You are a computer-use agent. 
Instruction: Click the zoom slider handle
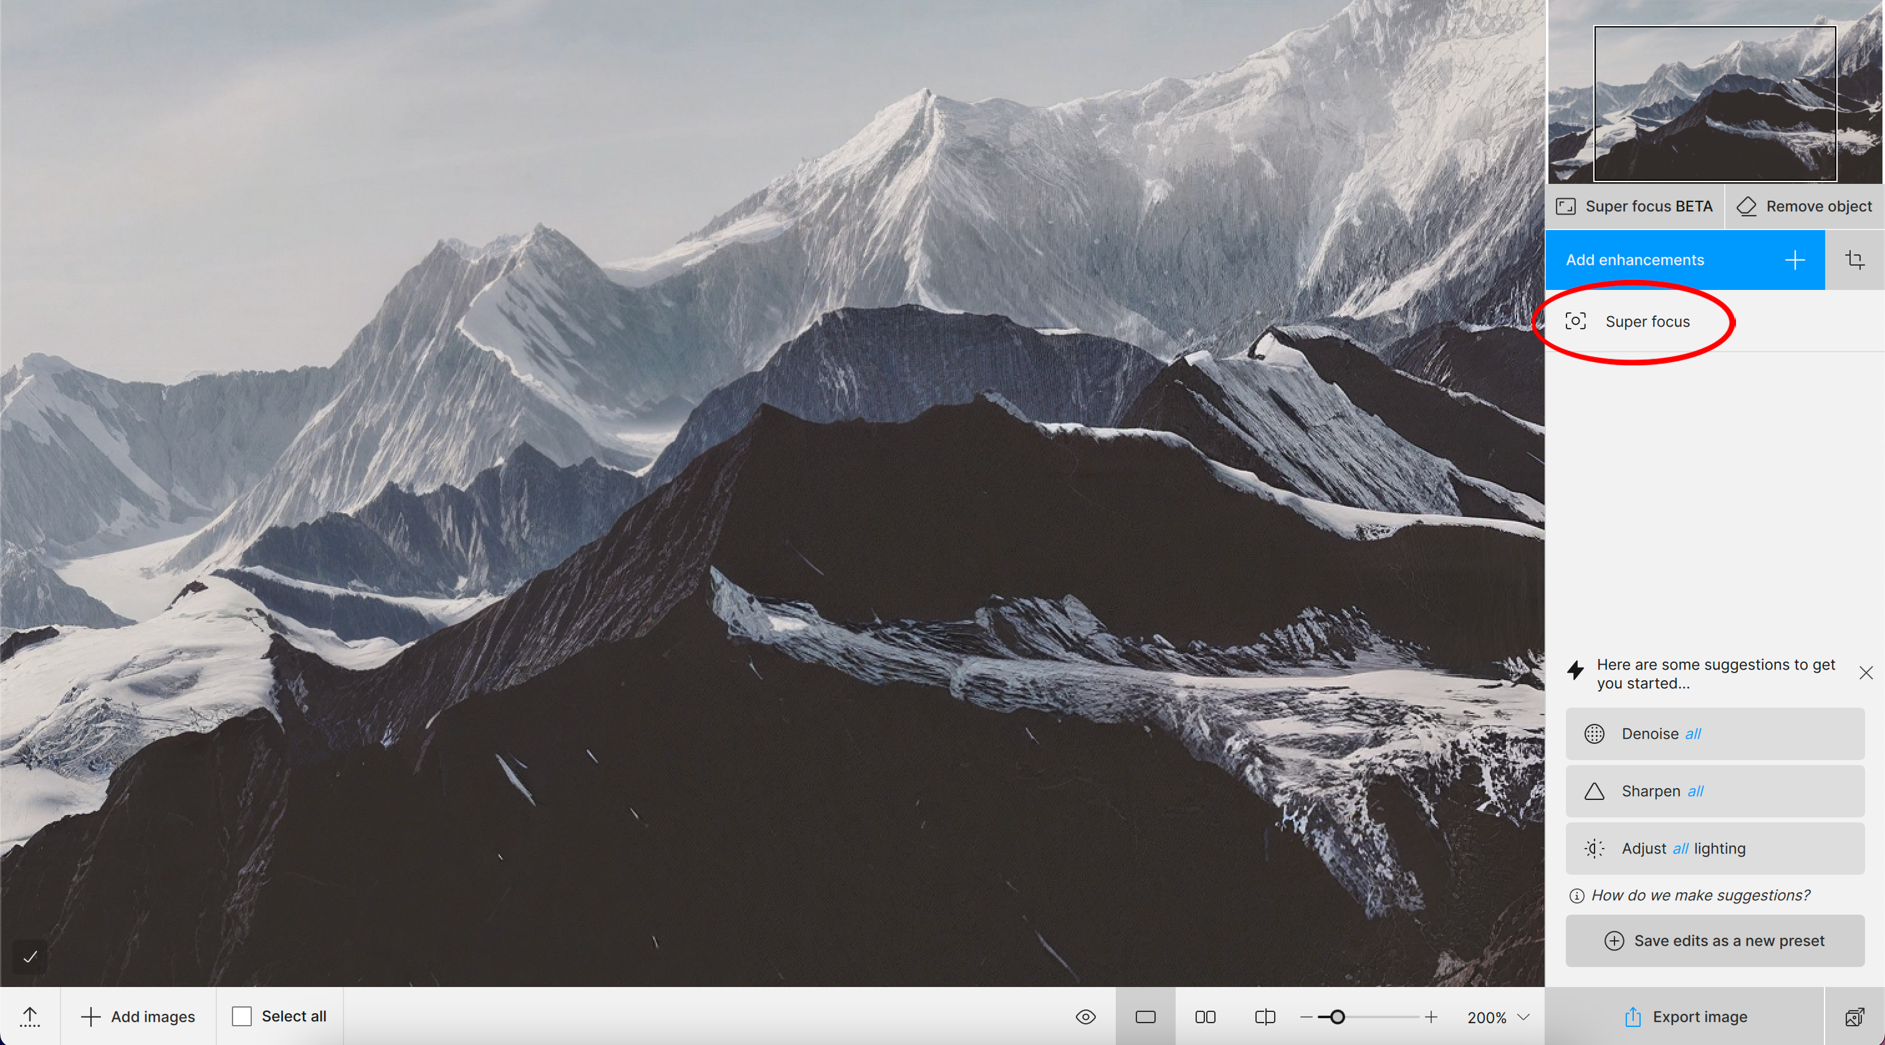[x=1337, y=1016]
